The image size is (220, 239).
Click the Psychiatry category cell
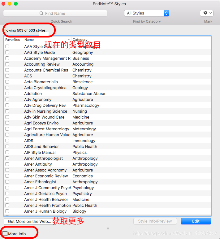coord(82,193)
